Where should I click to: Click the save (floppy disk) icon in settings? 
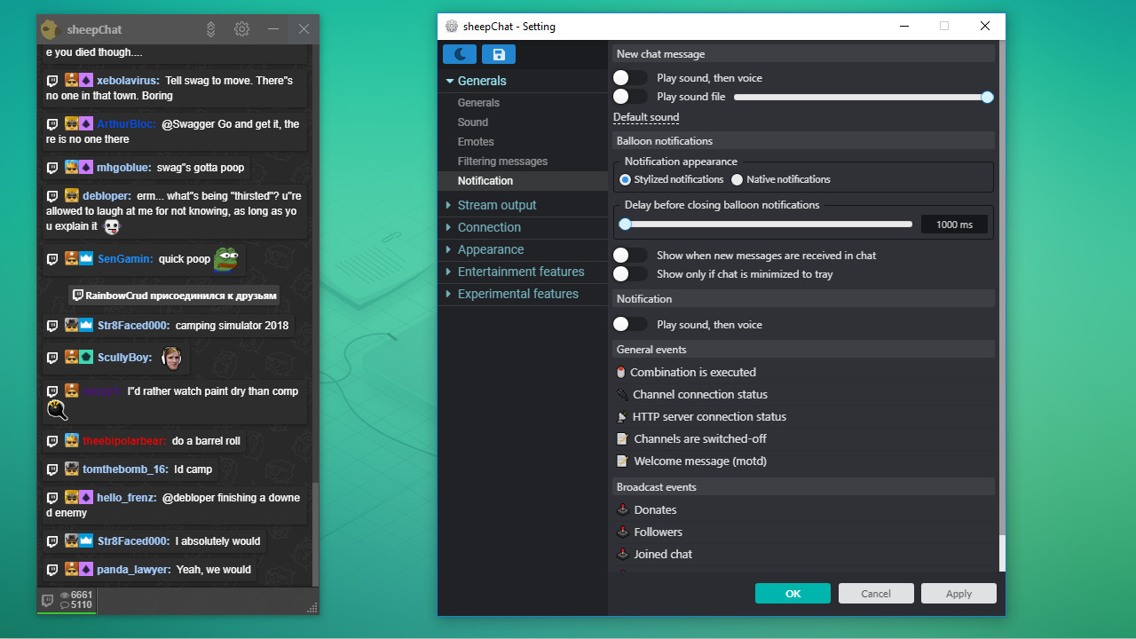pos(498,54)
